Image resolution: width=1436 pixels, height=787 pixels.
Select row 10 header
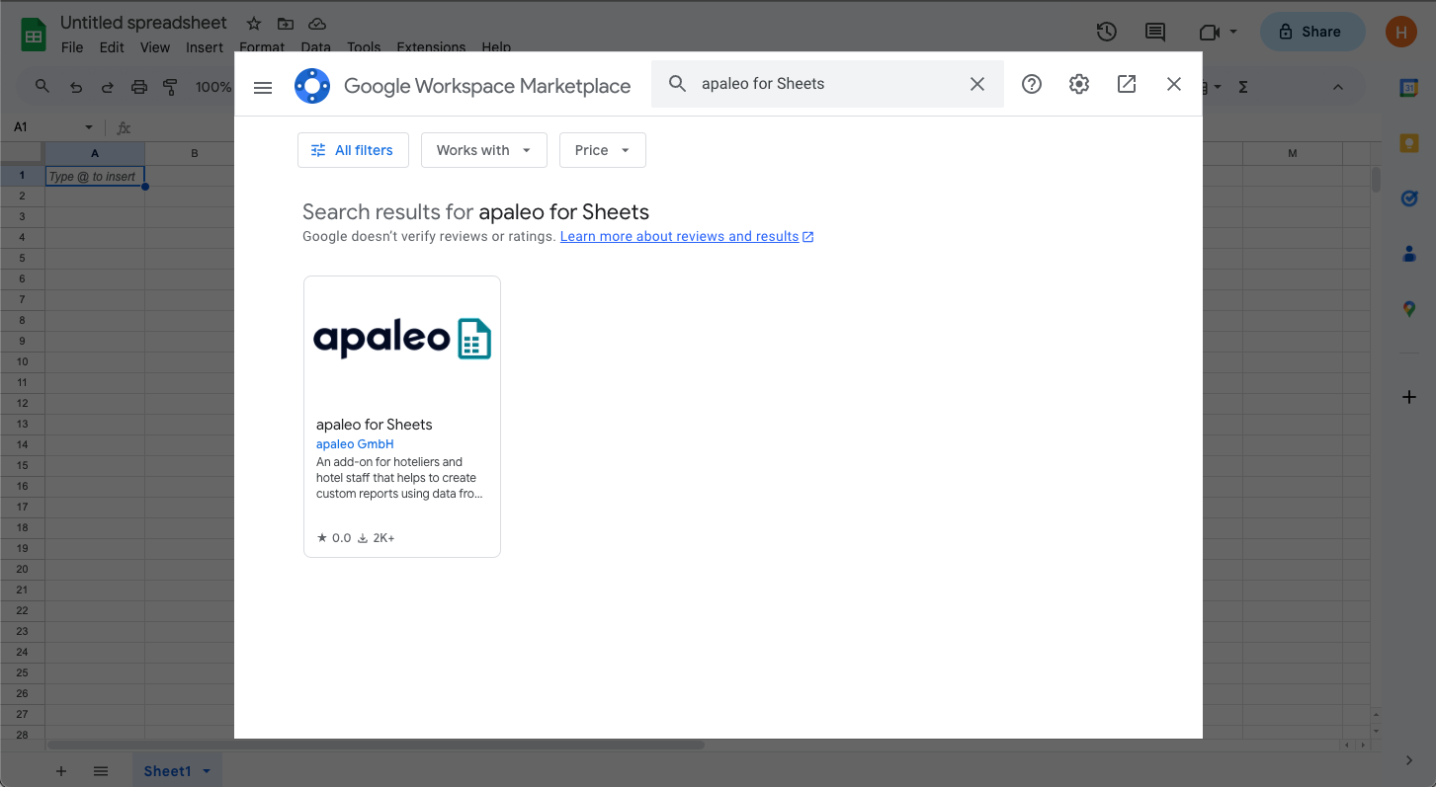22,361
